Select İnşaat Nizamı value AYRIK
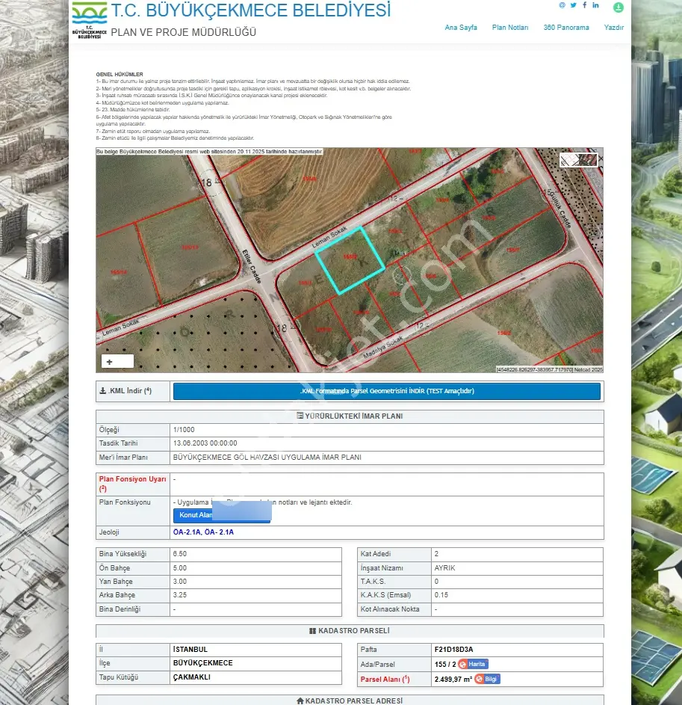This screenshot has width=682, height=705. pyautogui.click(x=444, y=568)
